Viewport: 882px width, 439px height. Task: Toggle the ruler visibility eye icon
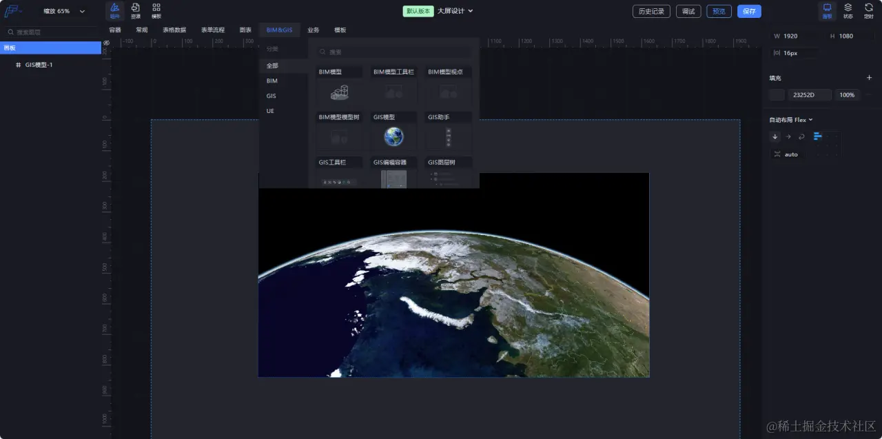(x=107, y=43)
